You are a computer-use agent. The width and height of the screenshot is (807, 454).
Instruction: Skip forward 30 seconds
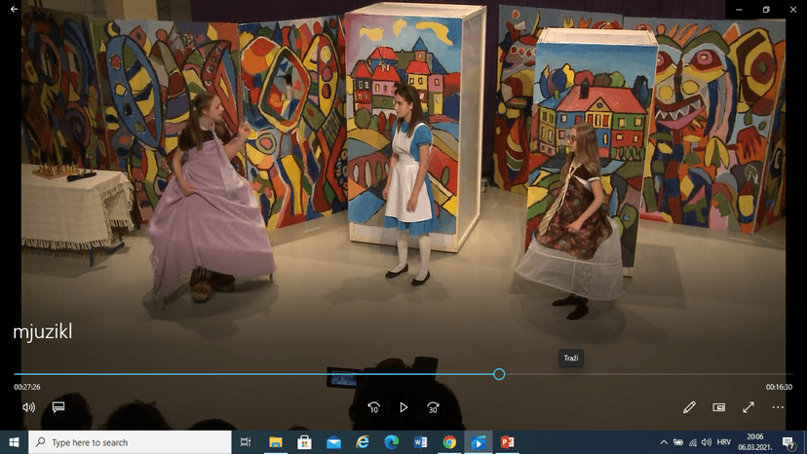(433, 407)
